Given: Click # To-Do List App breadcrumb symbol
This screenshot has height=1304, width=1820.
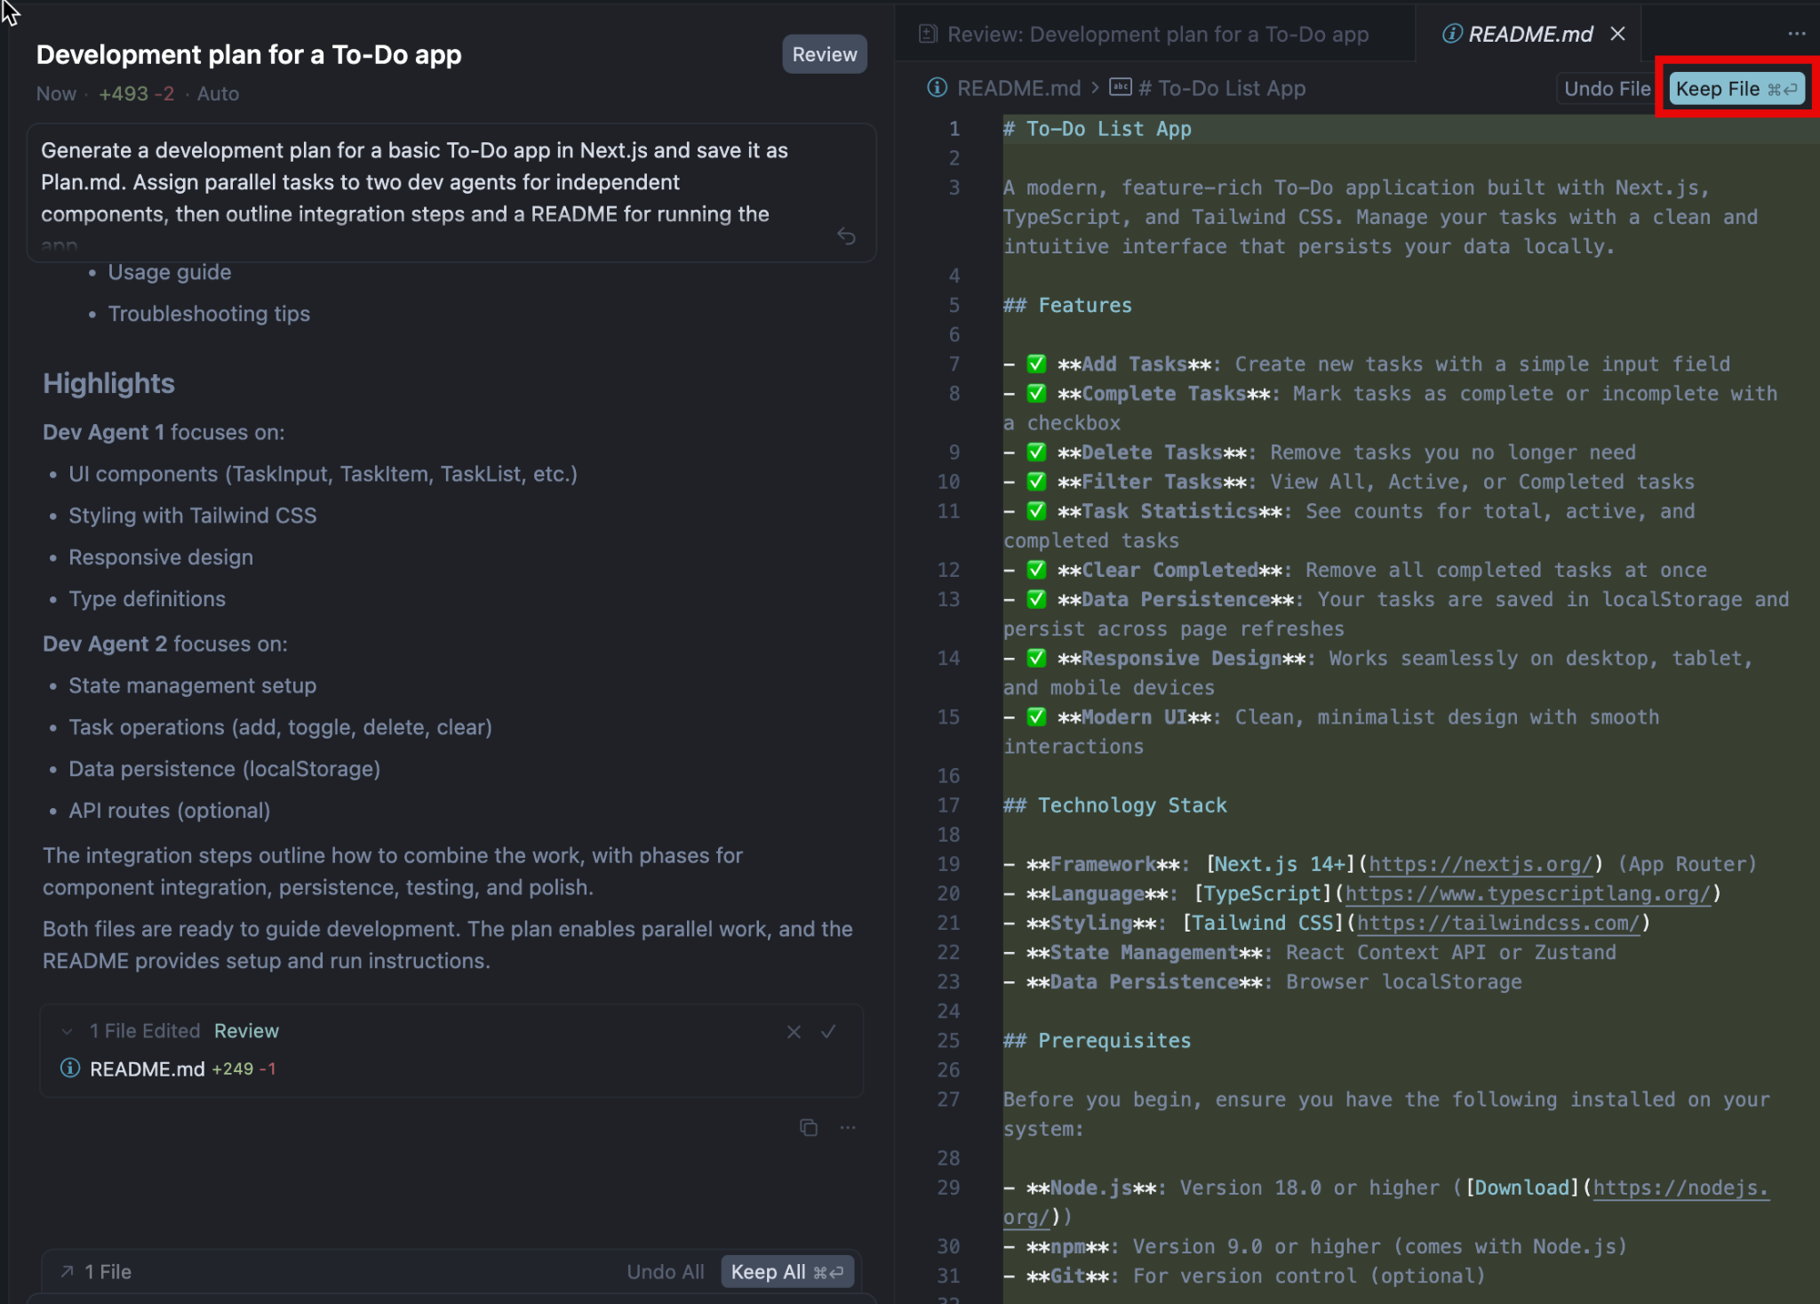Looking at the screenshot, I should (x=1221, y=88).
